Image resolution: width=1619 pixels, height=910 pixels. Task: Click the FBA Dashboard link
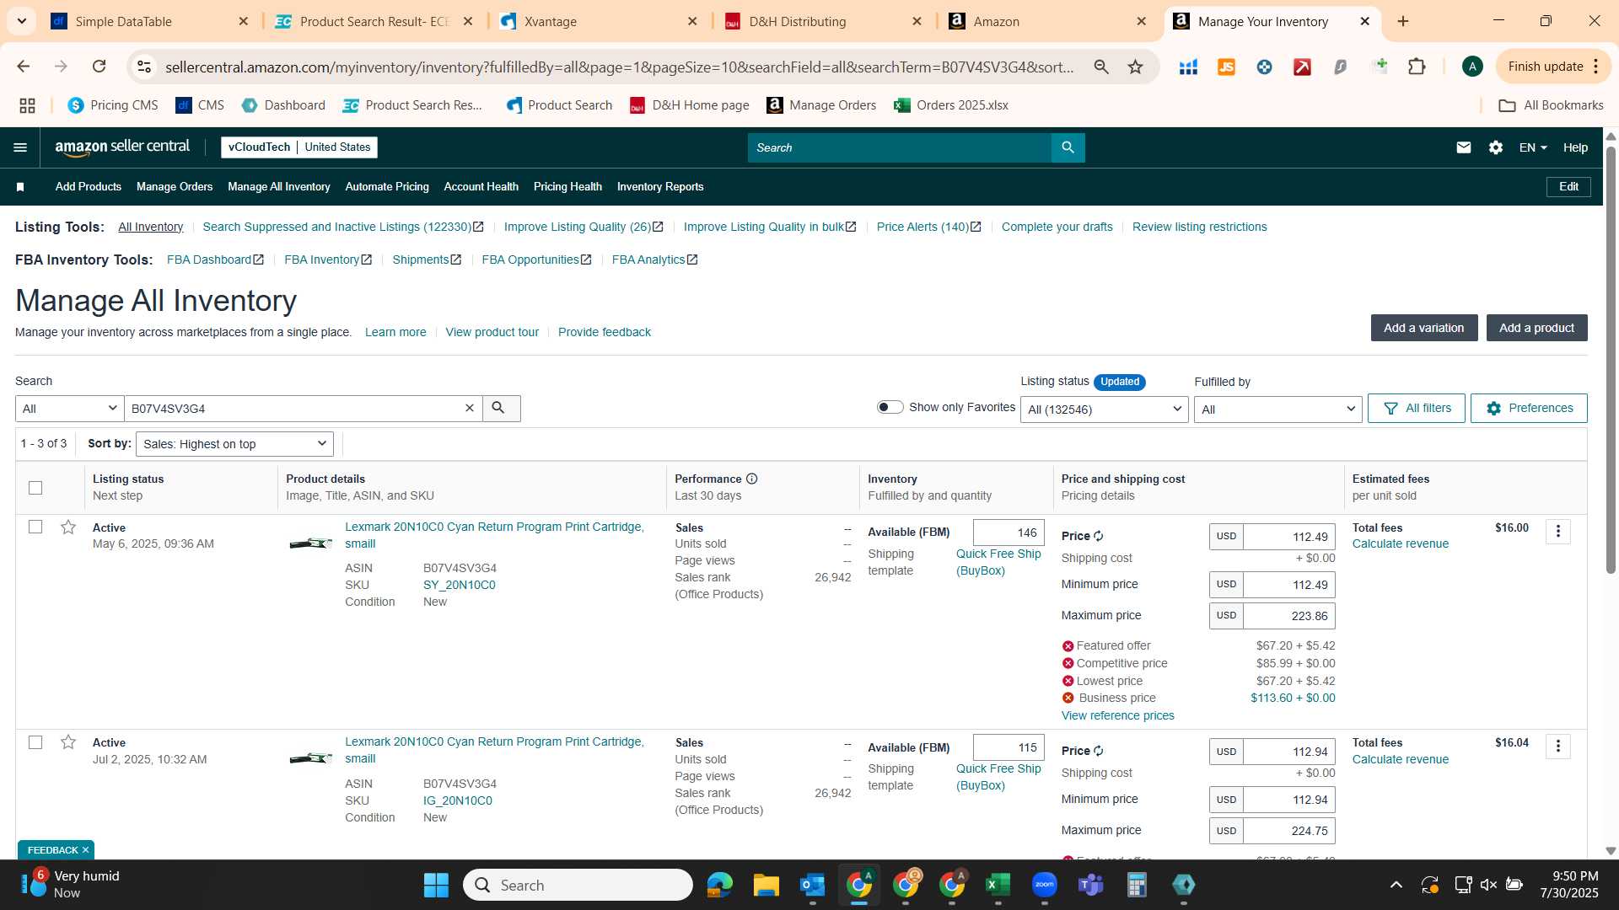click(215, 260)
